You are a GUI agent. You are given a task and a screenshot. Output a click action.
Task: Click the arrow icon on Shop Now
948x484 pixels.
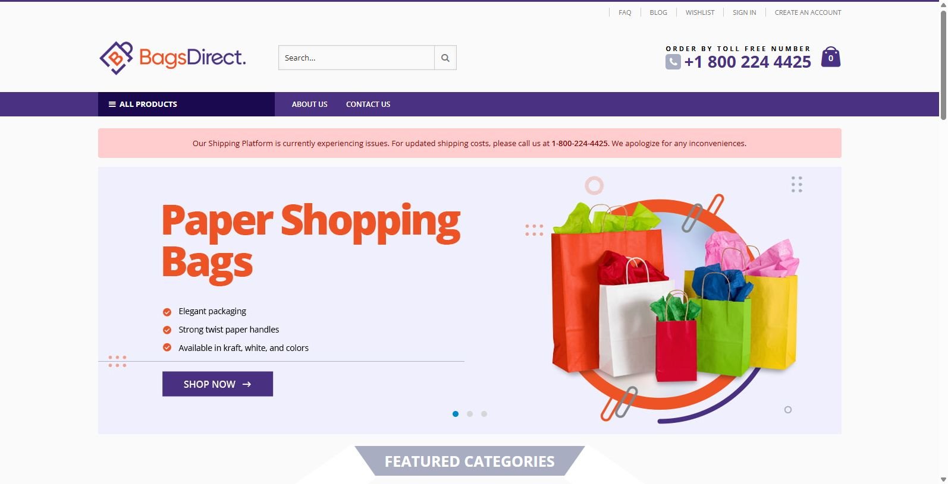[x=247, y=384]
